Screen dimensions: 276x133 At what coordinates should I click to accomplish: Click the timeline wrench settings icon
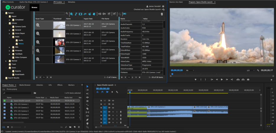(117, 92)
